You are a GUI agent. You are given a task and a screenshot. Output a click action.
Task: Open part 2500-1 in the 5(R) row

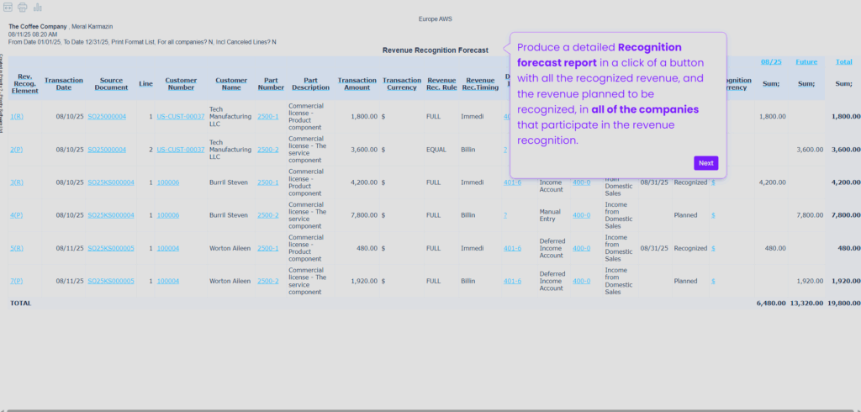click(268, 248)
